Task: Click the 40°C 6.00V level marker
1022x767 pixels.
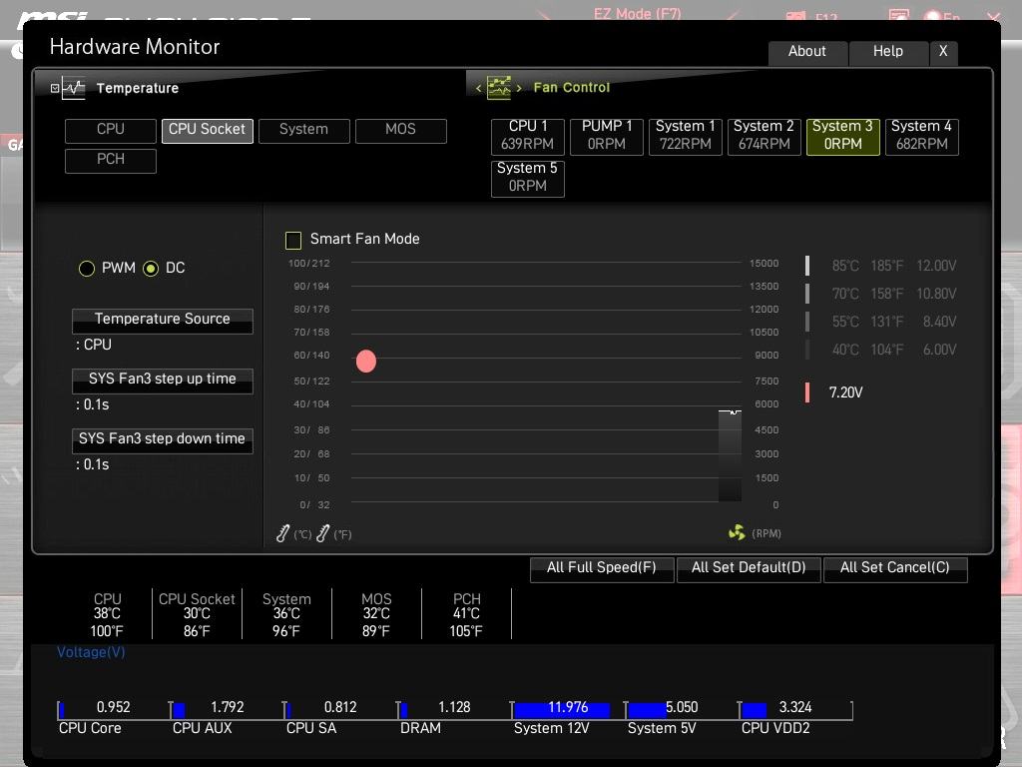Action: tap(807, 350)
